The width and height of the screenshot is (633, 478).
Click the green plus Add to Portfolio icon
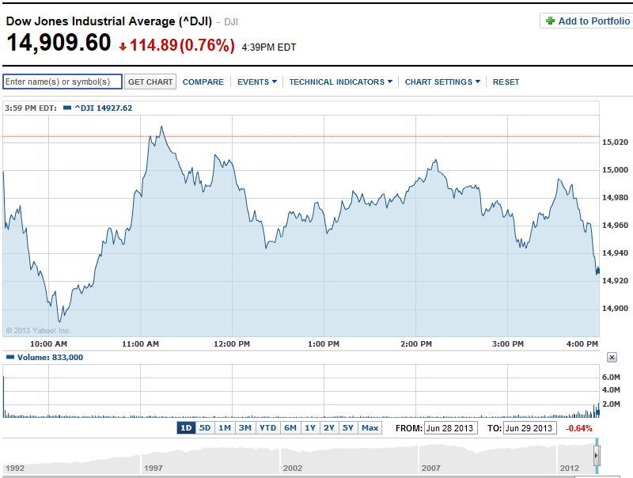pos(550,21)
